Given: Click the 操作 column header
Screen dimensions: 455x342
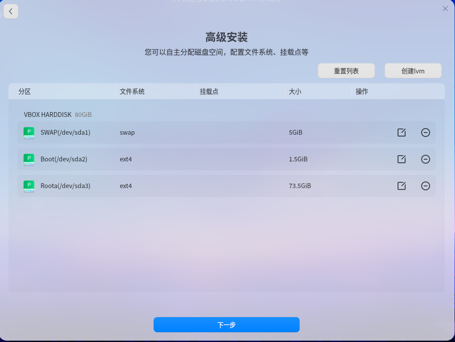Looking at the screenshot, I should [362, 92].
